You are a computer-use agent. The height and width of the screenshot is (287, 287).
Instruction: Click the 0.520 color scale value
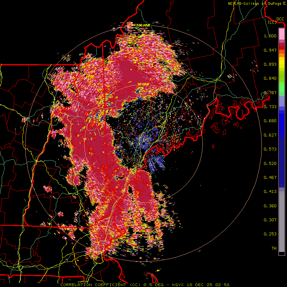(270, 164)
